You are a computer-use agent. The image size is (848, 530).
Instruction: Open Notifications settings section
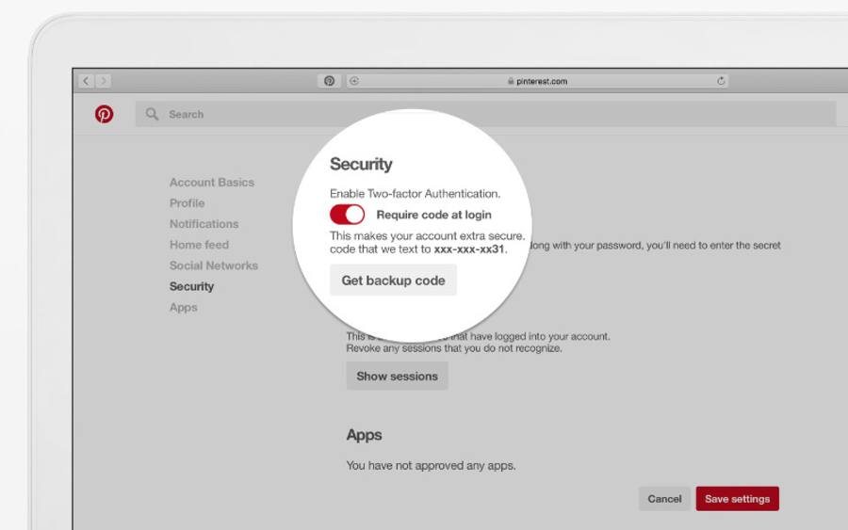[x=204, y=224]
